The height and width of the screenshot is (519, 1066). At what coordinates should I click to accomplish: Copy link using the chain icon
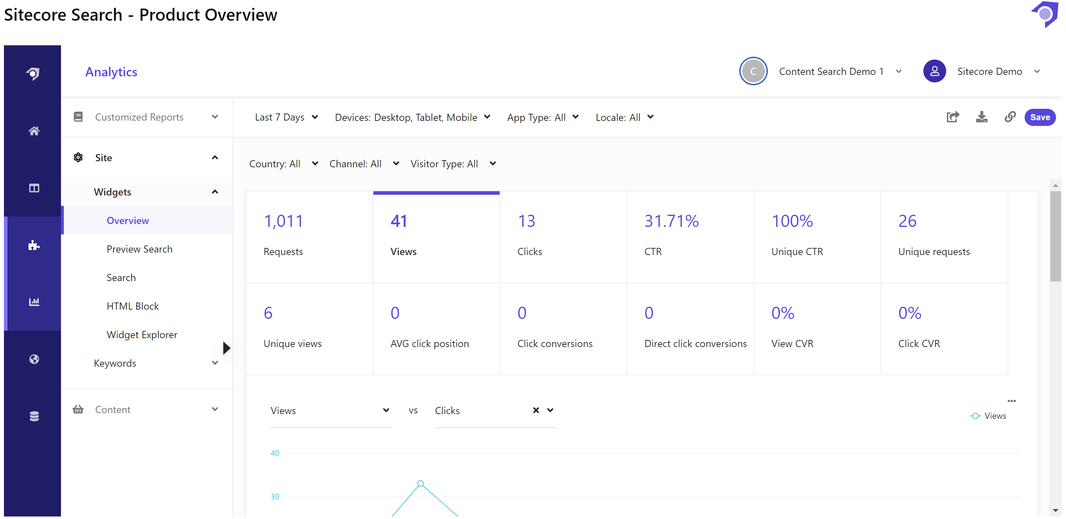(1009, 118)
